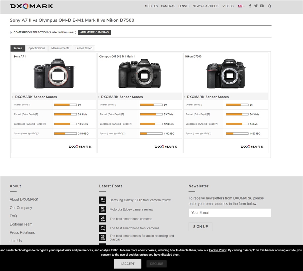The width and height of the screenshot is (303, 271).
Task: Click DXOMARK logo in Olympus card
Action: 166,147
